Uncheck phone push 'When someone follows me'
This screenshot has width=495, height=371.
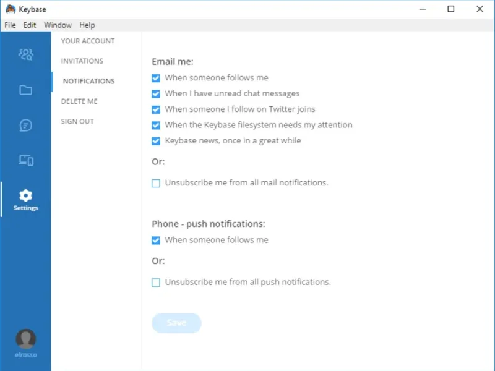(156, 241)
